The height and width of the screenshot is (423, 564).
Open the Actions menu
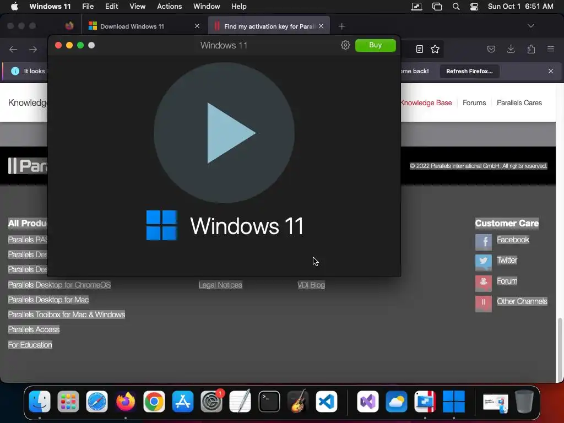coord(170,7)
